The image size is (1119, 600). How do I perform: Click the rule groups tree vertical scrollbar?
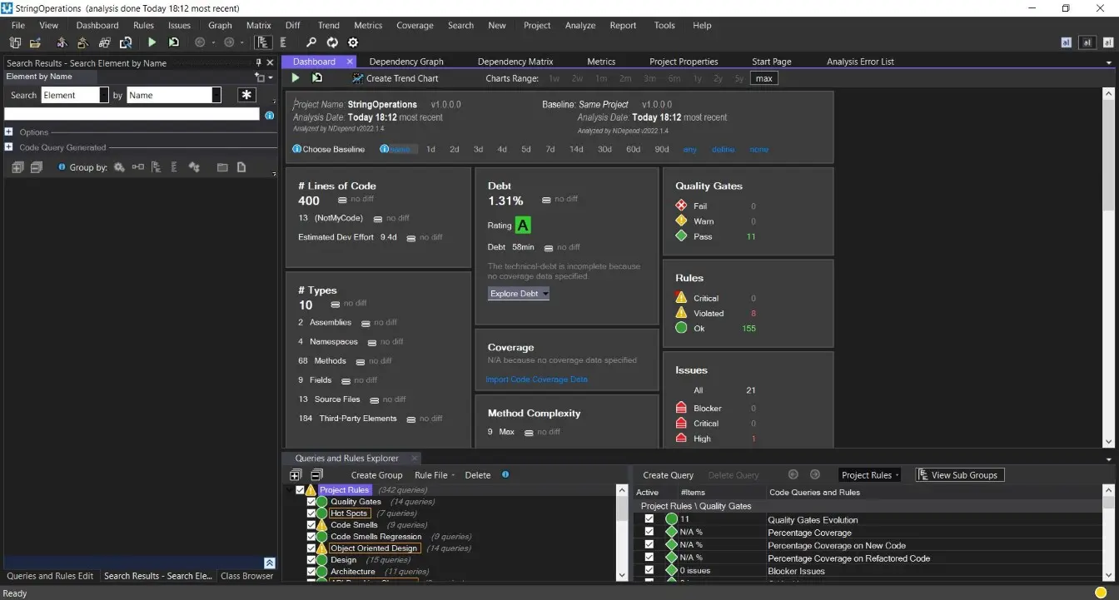point(622,533)
